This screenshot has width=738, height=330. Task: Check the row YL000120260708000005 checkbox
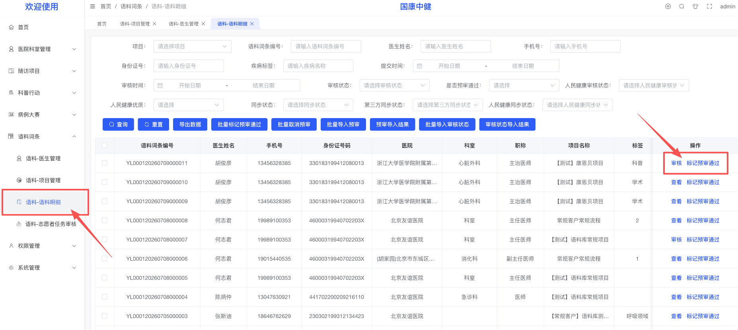pos(105,278)
